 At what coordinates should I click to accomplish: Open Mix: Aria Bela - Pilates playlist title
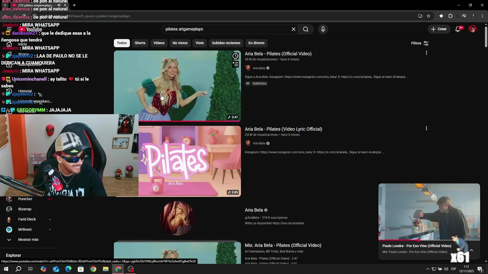283,245
